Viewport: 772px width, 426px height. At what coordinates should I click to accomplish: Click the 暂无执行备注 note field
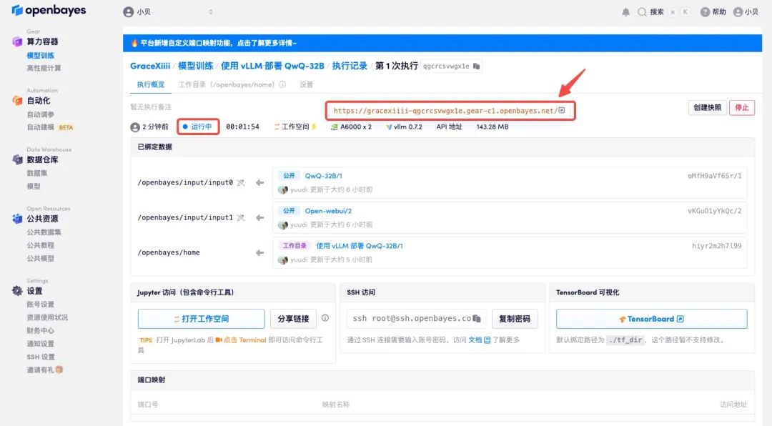[151, 107]
